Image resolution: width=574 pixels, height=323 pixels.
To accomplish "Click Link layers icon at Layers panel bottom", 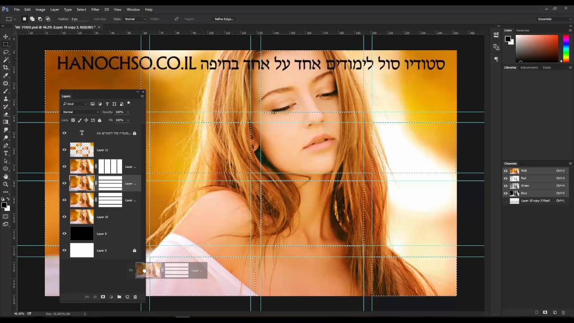I will point(87,297).
